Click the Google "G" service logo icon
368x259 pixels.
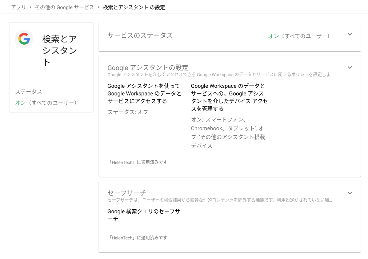coord(24,38)
